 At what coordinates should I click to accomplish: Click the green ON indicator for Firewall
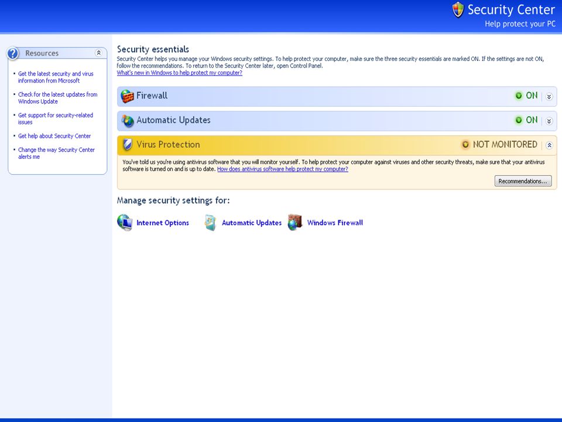point(519,96)
